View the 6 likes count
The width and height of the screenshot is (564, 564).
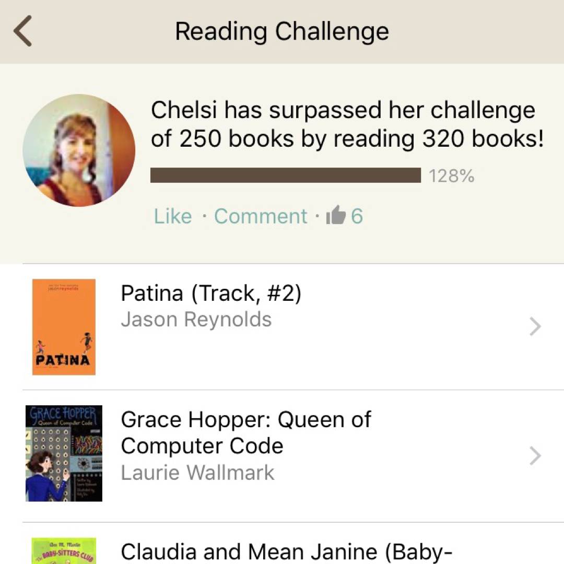coord(357,216)
